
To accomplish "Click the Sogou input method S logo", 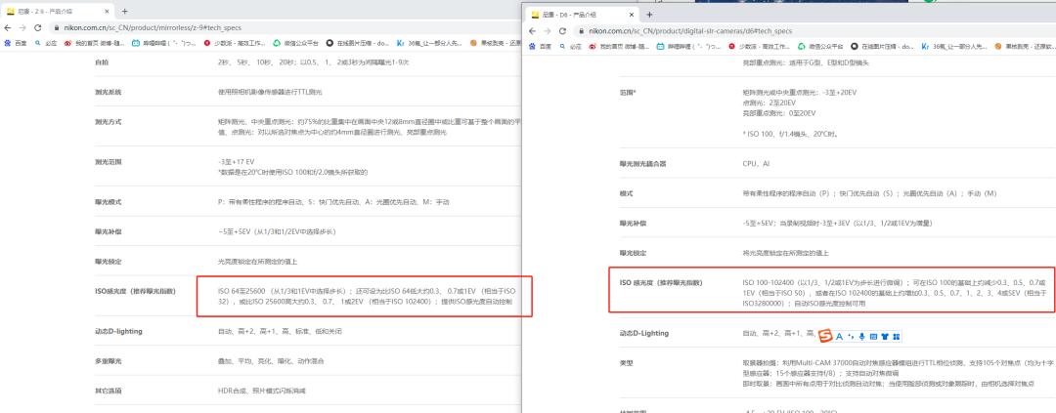I will [x=825, y=336].
